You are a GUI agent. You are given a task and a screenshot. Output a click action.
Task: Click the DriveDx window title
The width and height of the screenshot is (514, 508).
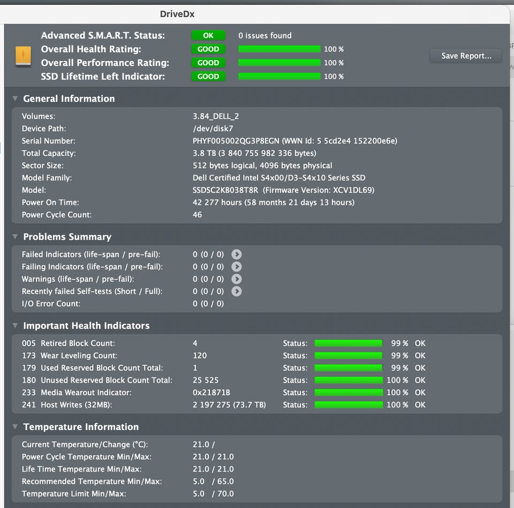(177, 14)
